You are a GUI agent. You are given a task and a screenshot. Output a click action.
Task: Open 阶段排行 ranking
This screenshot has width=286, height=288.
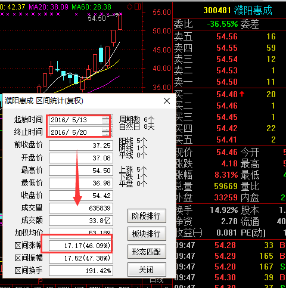147,216
